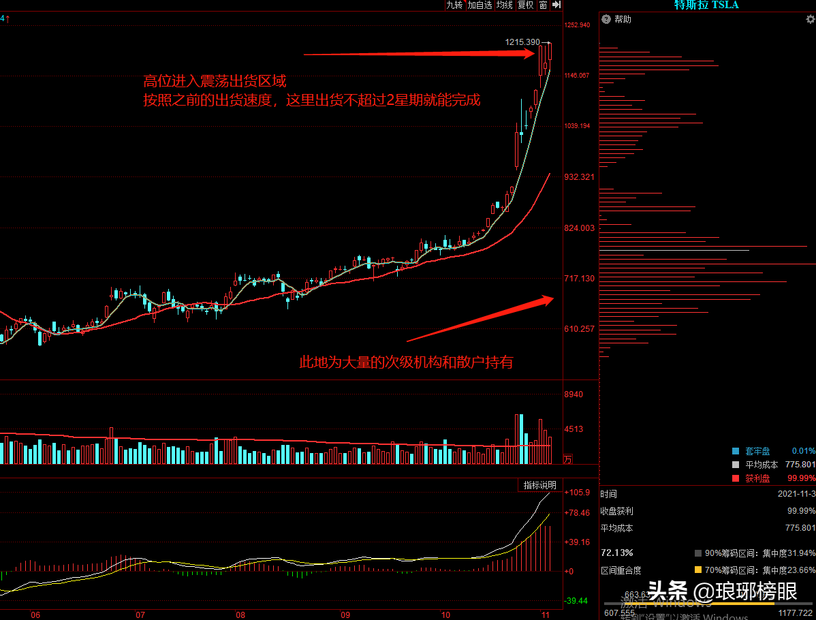Viewport: 816px width, 620px height.
Task: Open help via the question mark icon
Action: (x=606, y=19)
